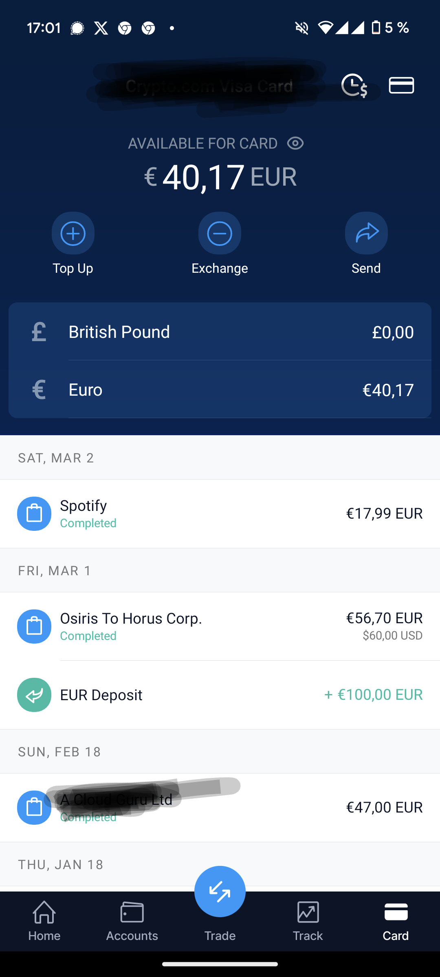This screenshot has width=440, height=977.
Task: Open card details icon at top right
Action: 401,85
